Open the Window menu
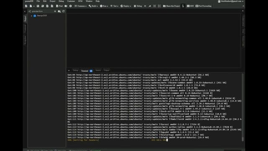The image size is (268, 151). pyautogui.click(x=89, y=1)
